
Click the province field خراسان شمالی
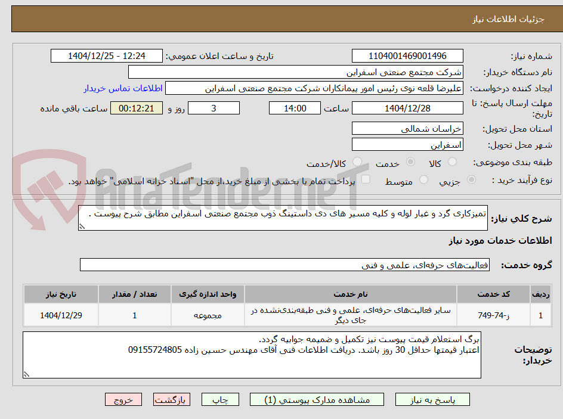click(407, 128)
